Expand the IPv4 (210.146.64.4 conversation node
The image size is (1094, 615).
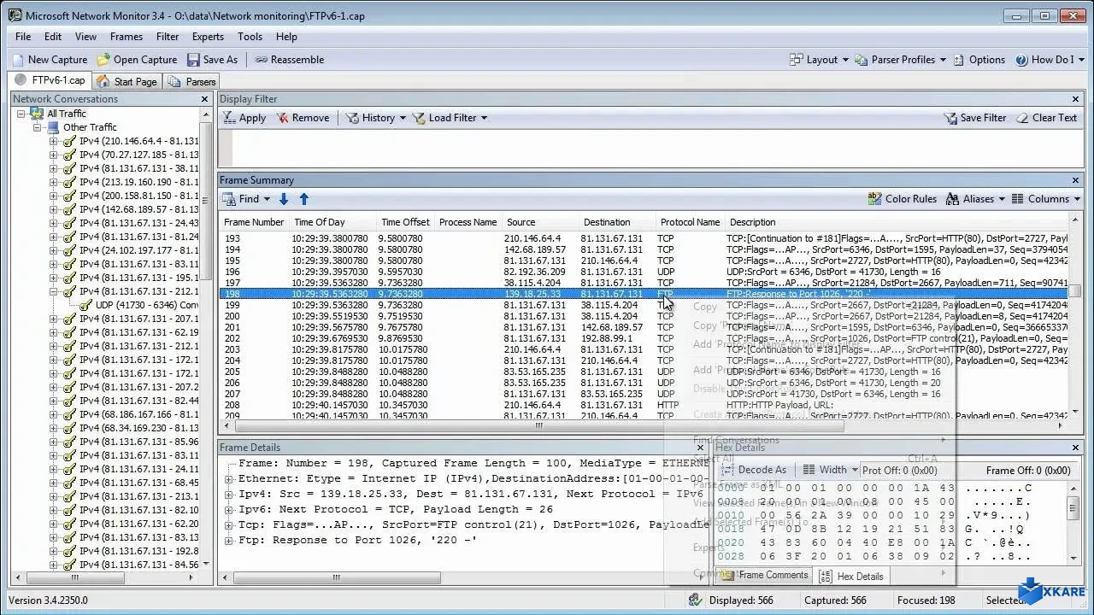[53, 141]
